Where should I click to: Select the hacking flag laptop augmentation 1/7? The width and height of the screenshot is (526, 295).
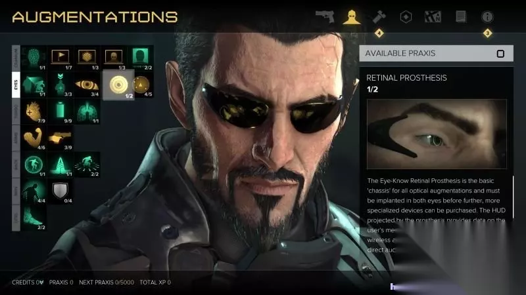pos(60,58)
